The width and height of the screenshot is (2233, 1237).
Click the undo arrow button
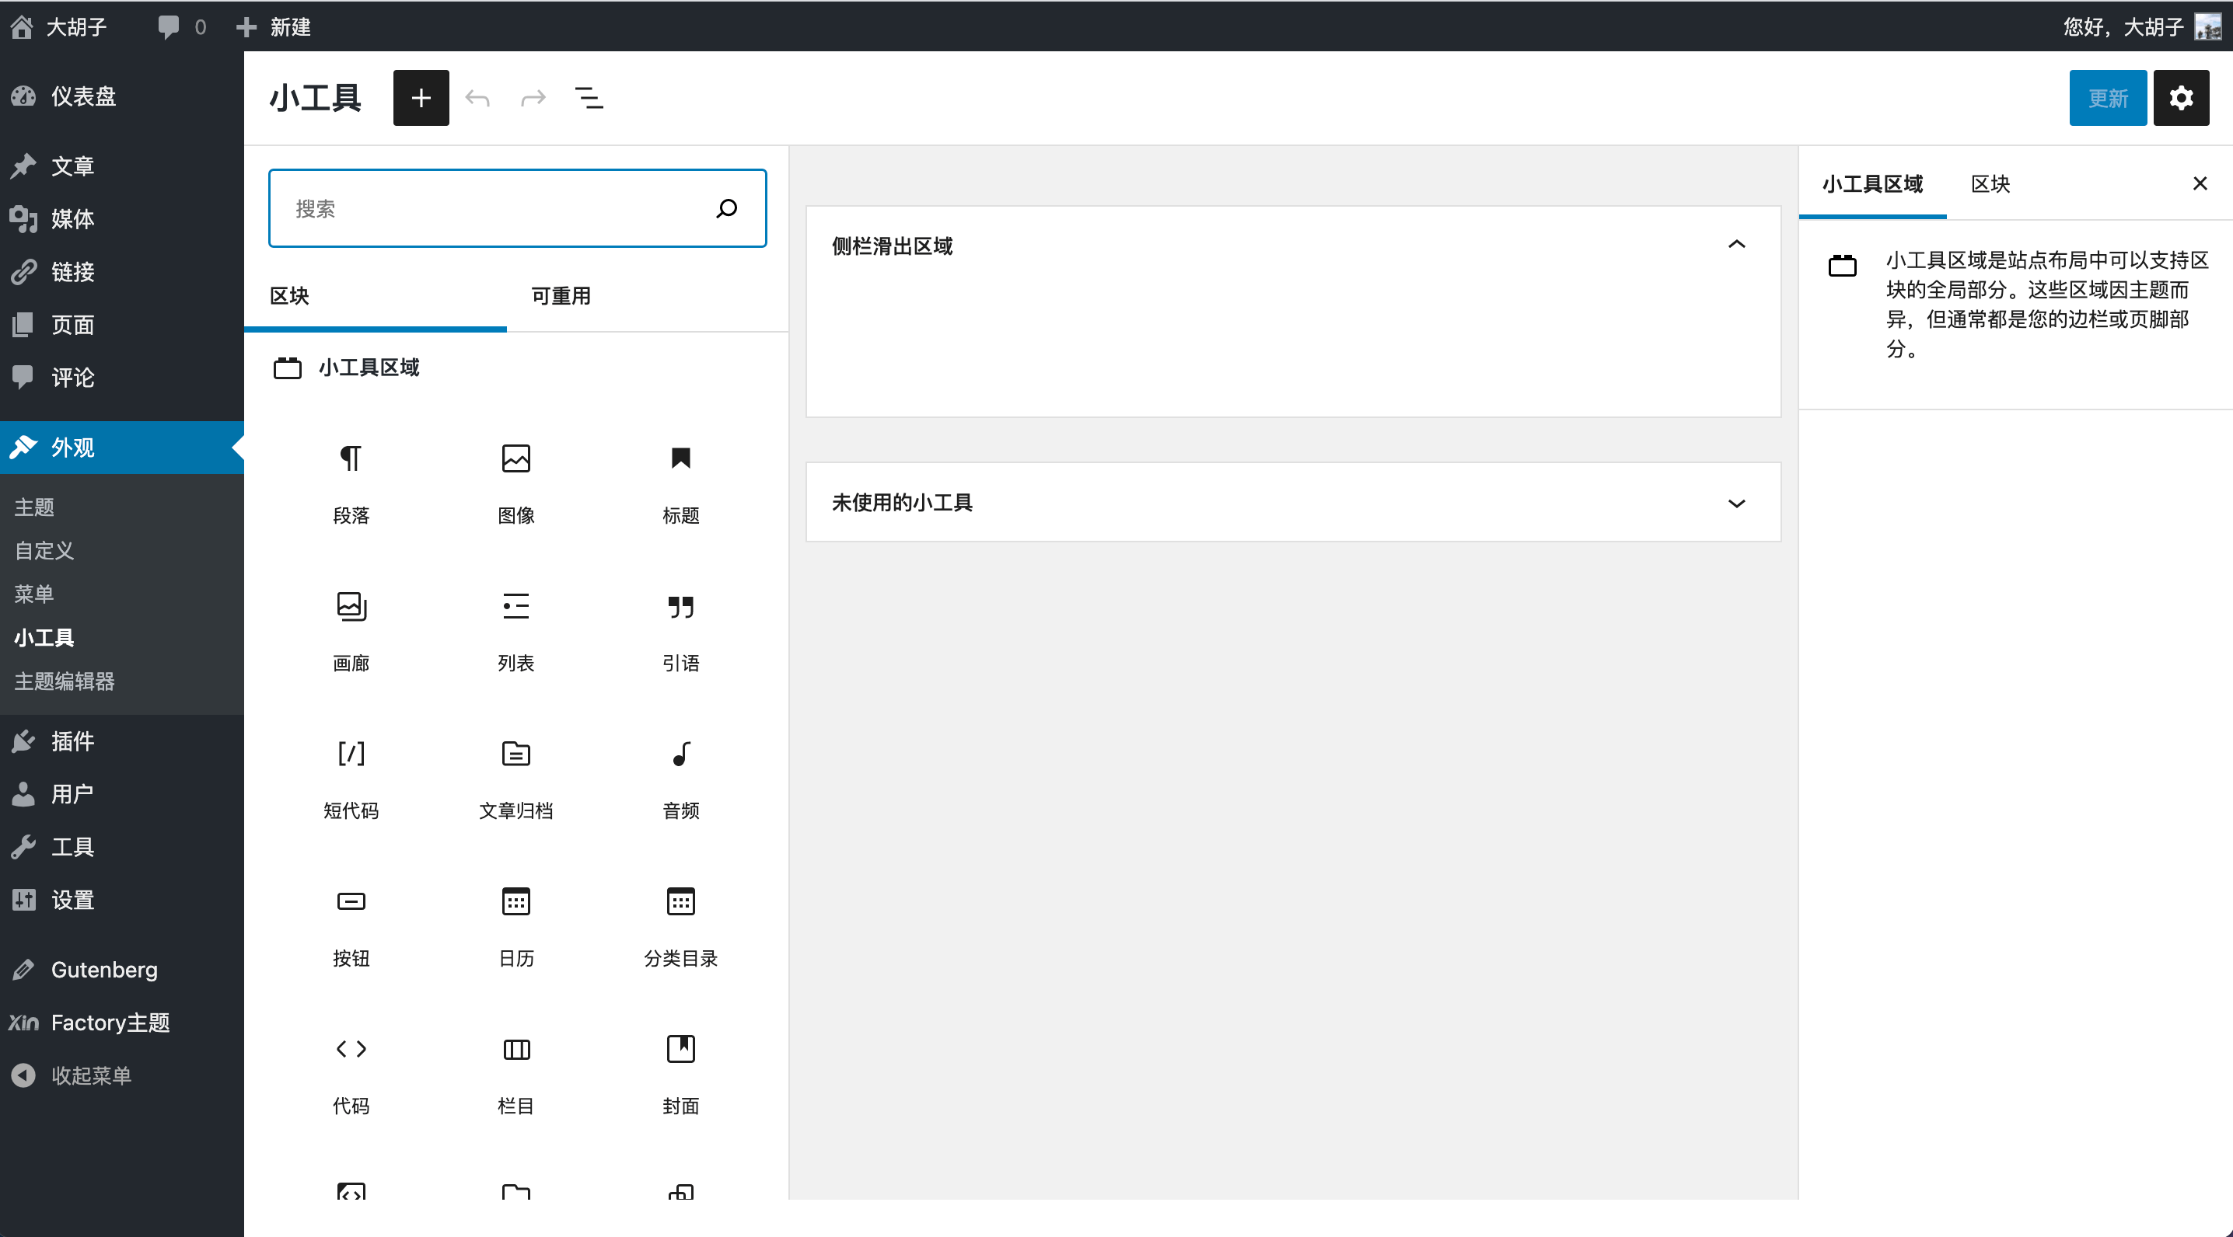(x=477, y=97)
